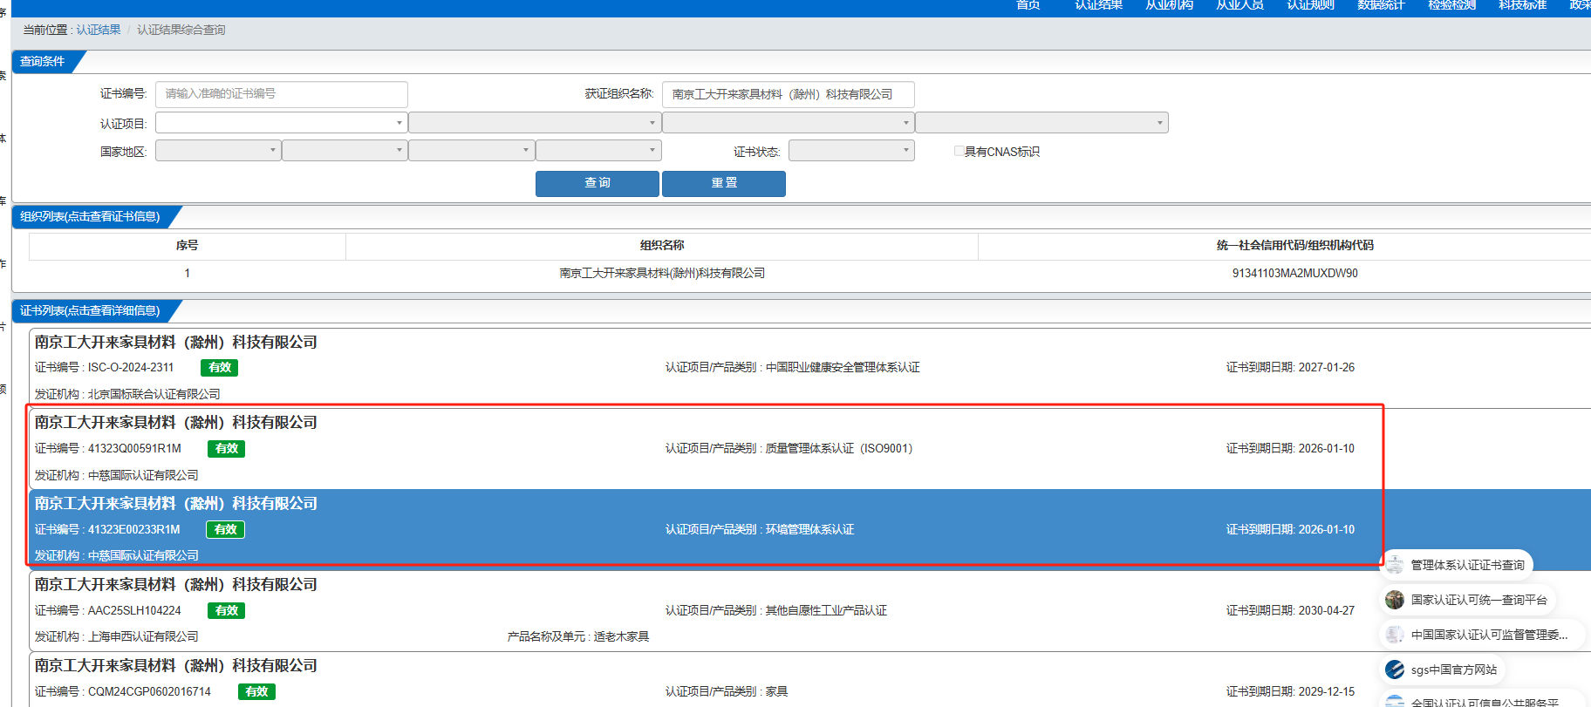The image size is (1591, 707).
Task: Click the sgs中国官方网站 suggestion icon
Action: point(1395,670)
